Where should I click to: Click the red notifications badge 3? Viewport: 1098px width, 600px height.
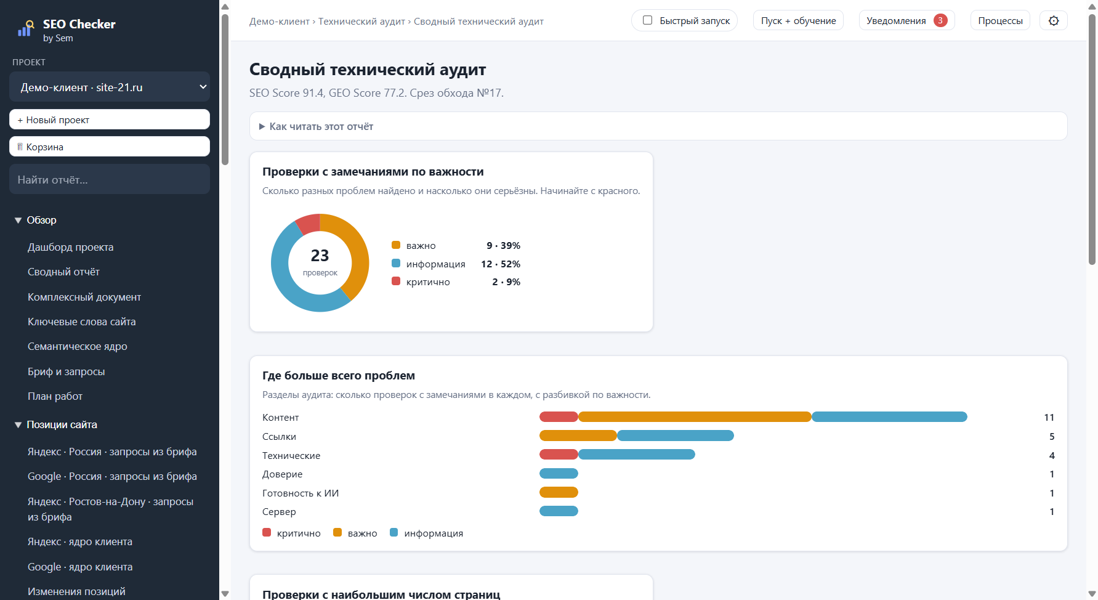940,20
